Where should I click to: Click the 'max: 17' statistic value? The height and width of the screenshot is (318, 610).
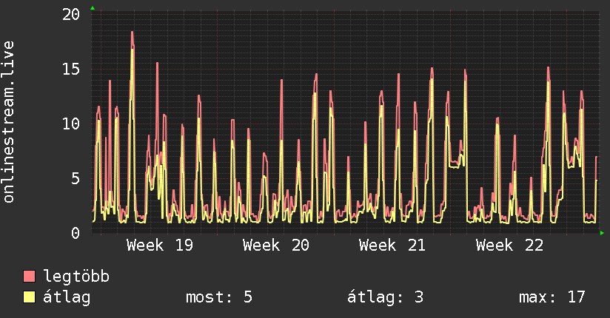(552, 297)
